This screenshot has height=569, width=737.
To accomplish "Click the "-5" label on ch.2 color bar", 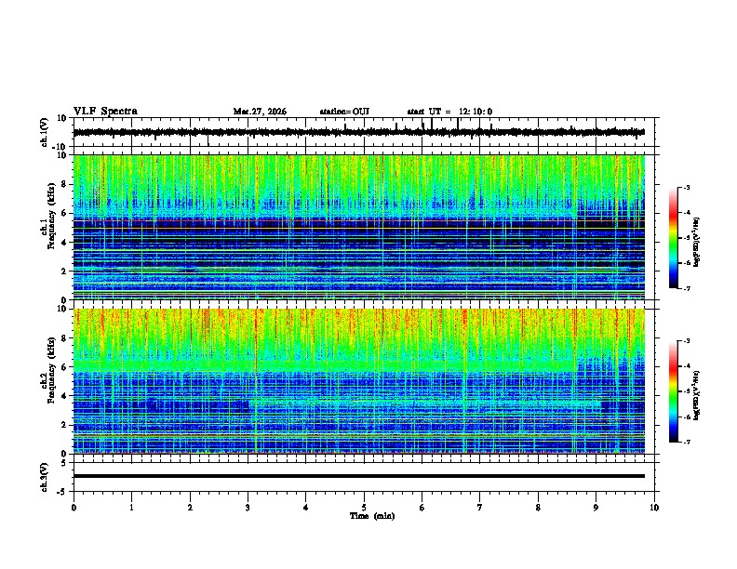I will point(687,391).
